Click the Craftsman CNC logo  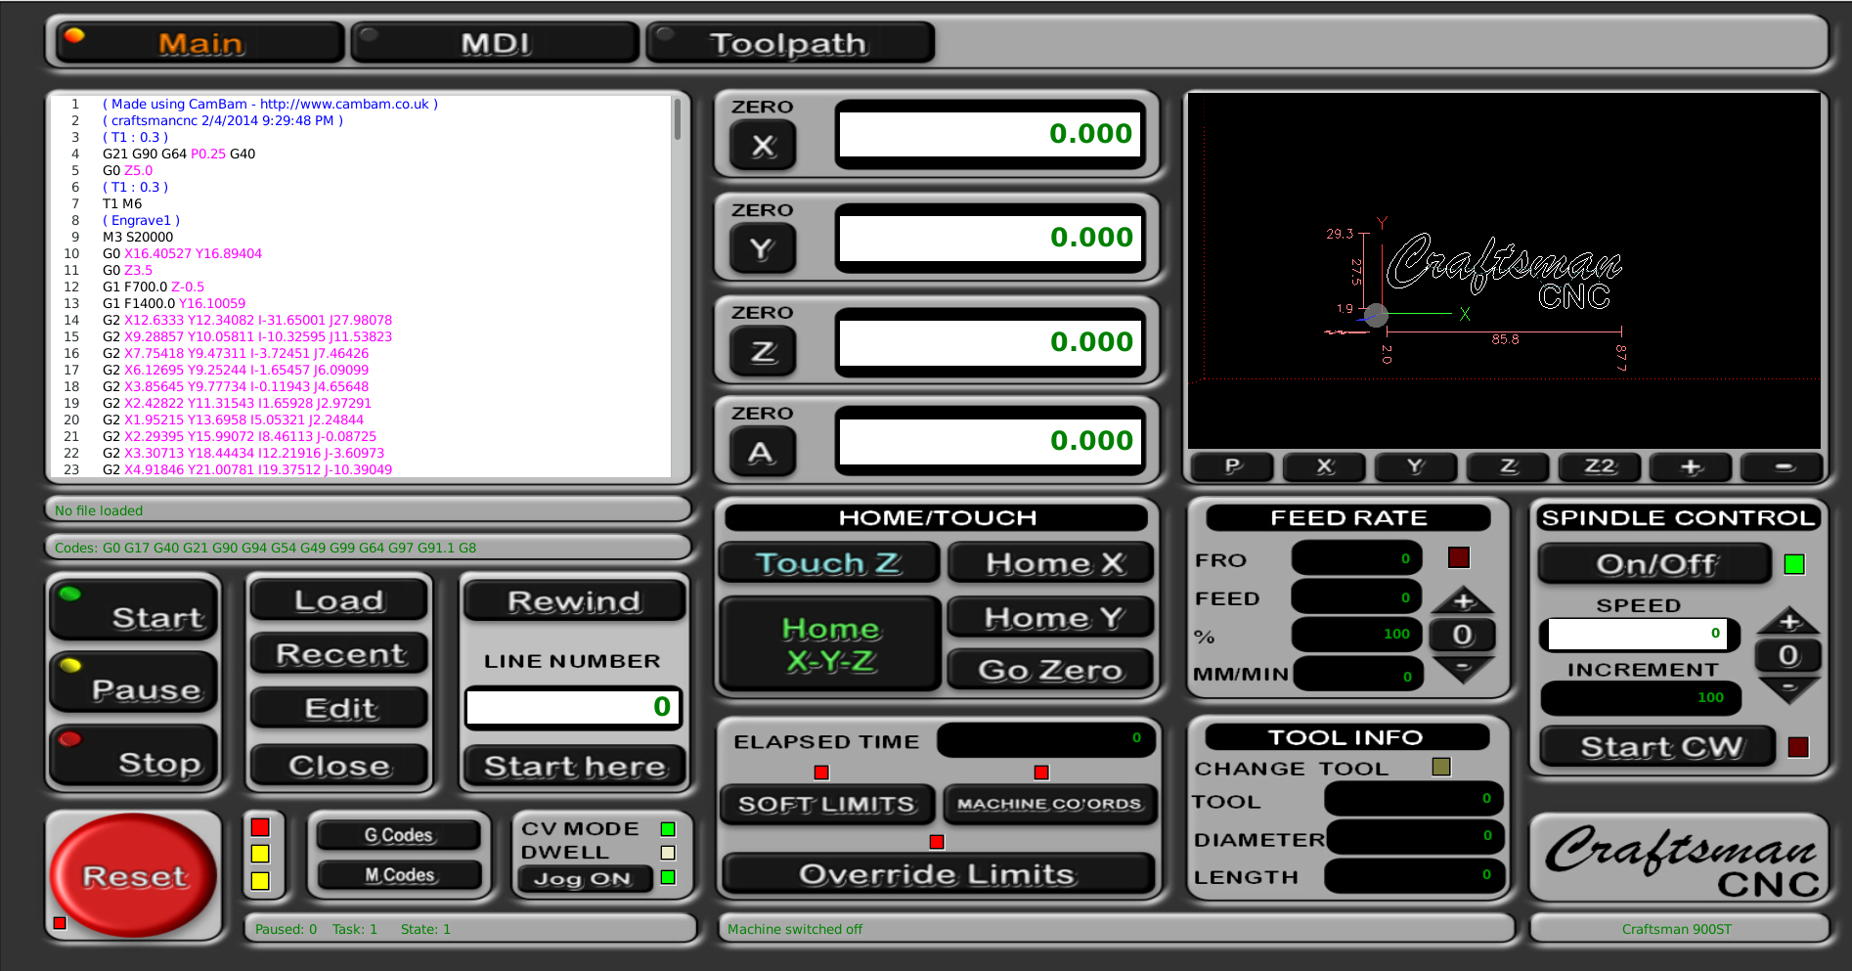(x=1680, y=858)
